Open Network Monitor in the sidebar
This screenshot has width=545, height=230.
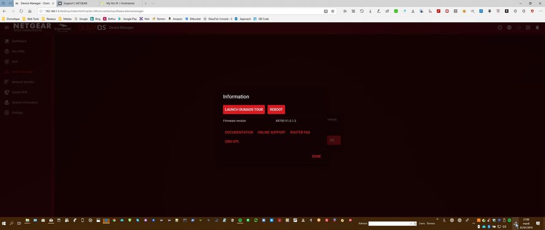20,82
